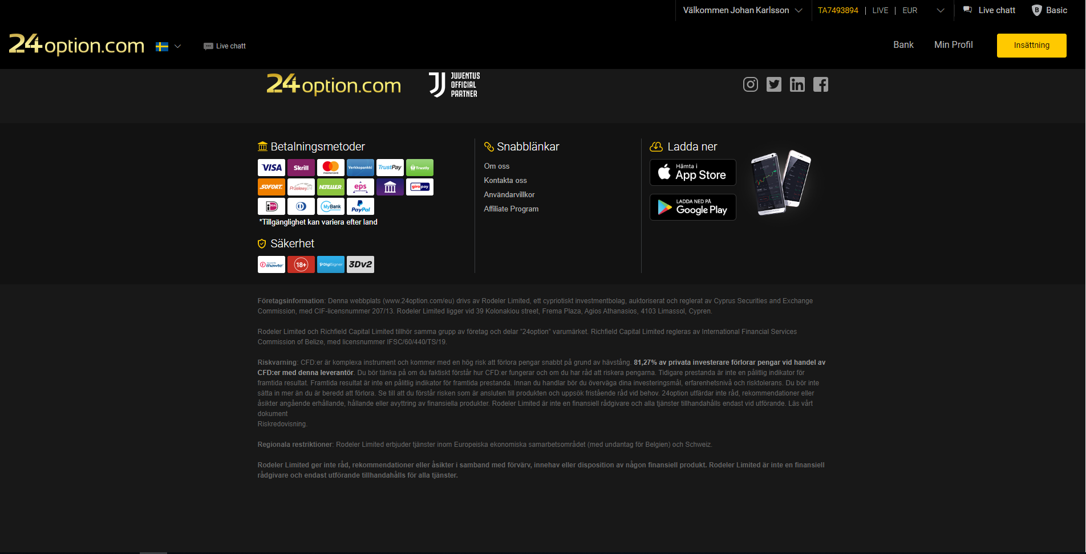Image resolution: width=1086 pixels, height=554 pixels.
Task: Click the 24option.com logo in header
Action: 76,44
